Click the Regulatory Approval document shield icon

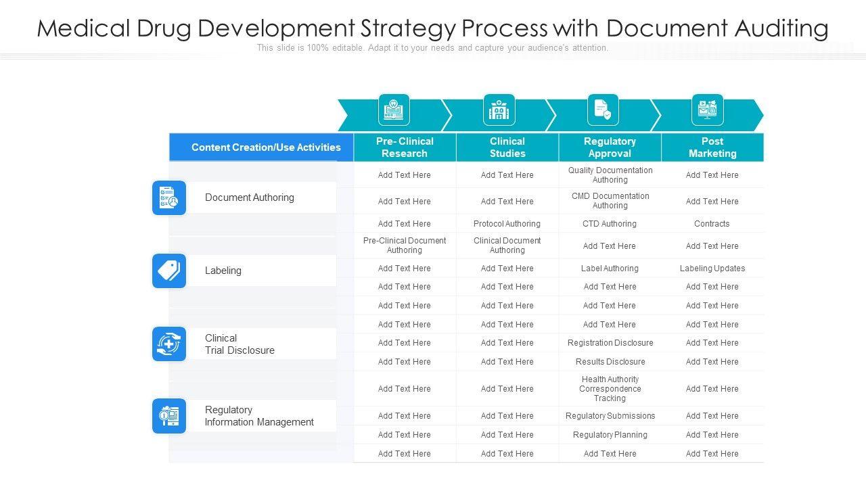coord(603,110)
